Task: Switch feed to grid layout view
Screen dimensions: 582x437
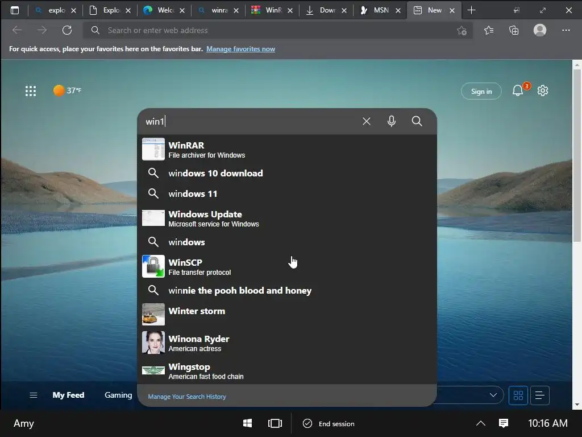Action: pyautogui.click(x=518, y=395)
